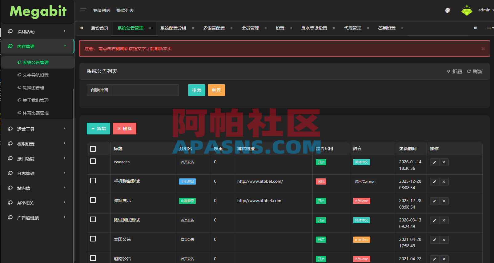This screenshot has width=494, height=263.
Task: Edit the 手机弹窗测试 row
Action: 435,182
